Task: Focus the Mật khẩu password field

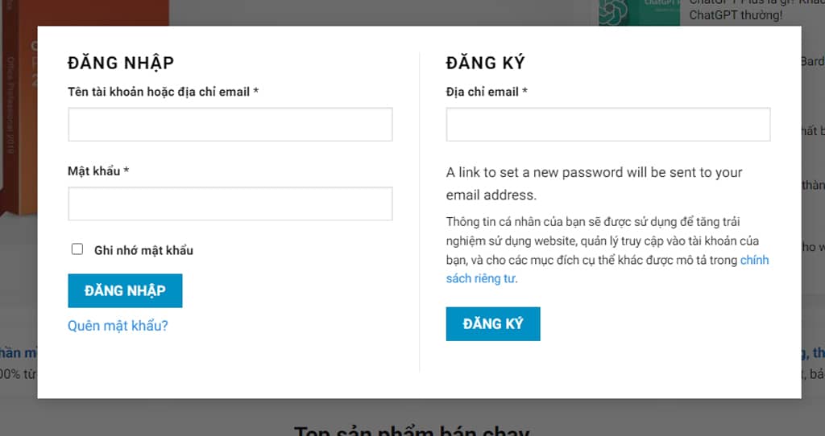Action: (x=230, y=204)
